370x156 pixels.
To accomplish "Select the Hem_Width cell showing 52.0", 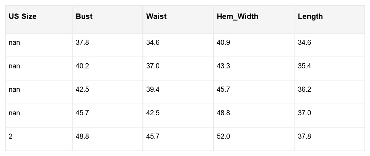I will pos(223,136).
